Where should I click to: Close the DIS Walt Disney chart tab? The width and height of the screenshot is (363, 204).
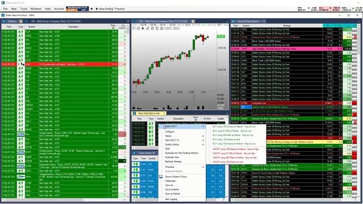click(x=193, y=22)
